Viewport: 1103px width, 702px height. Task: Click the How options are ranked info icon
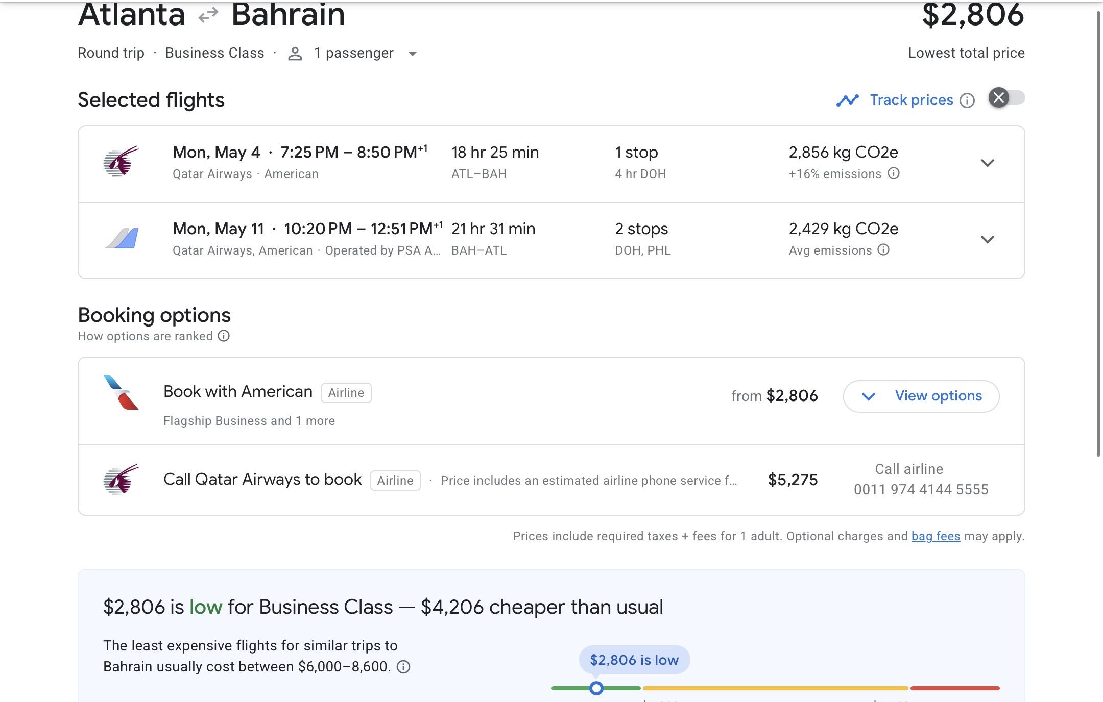tap(224, 336)
